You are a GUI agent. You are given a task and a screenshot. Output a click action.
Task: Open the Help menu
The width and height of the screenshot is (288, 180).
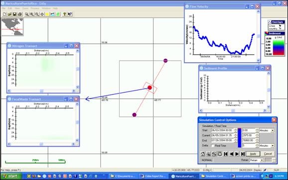tap(55, 8)
